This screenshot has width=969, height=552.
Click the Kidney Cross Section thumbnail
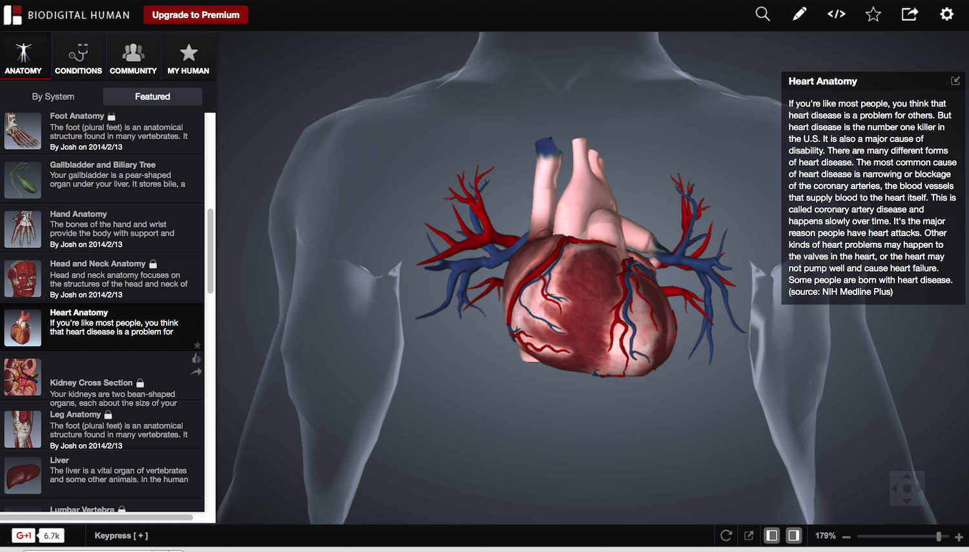pyautogui.click(x=23, y=377)
